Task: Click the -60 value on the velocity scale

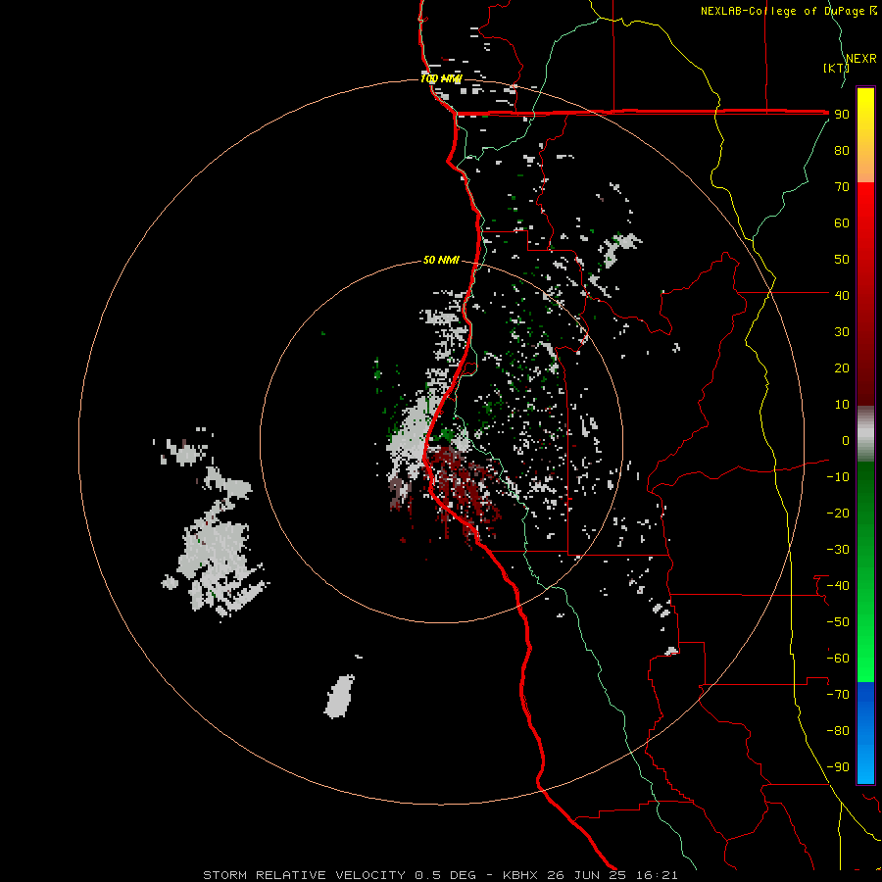Action: (838, 659)
